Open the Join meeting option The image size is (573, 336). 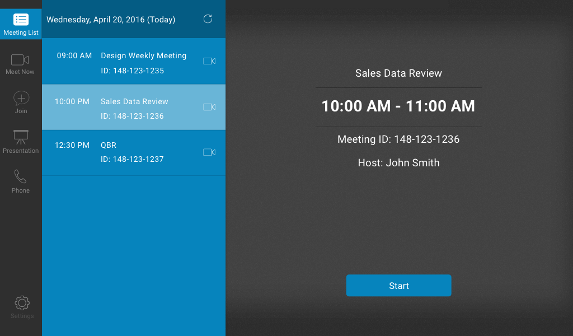point(21,102)
